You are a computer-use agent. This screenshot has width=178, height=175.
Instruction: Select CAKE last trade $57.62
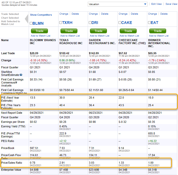point(123,53)
